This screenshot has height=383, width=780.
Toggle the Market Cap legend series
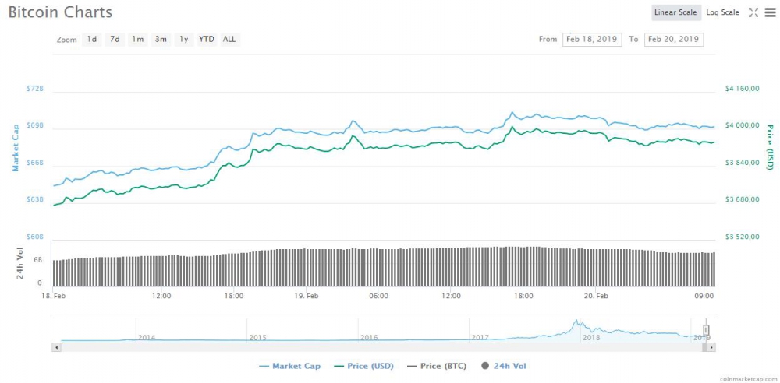(x=290, y=366)
